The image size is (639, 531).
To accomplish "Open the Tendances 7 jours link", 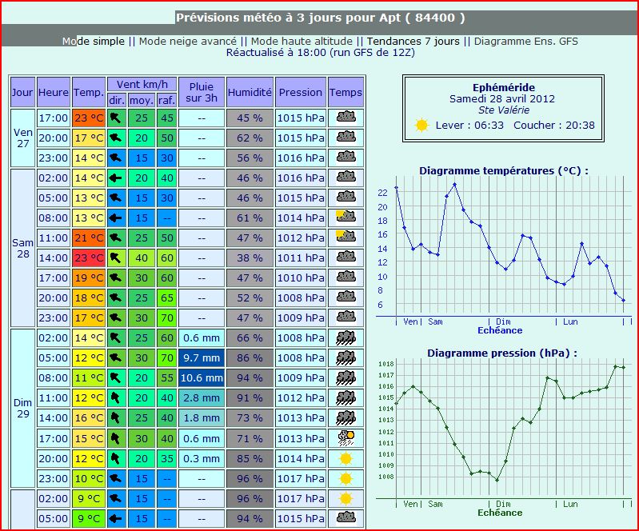I will pyautogui.click(x=413, y=41).
